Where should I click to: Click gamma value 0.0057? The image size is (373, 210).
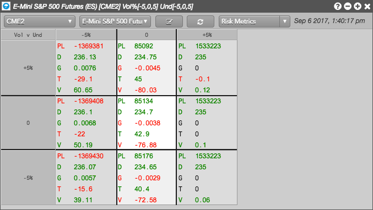(85, 178)
